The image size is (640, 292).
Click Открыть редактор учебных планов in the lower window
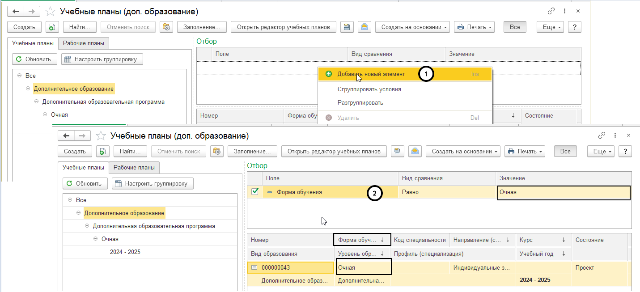tap(334, 151)
